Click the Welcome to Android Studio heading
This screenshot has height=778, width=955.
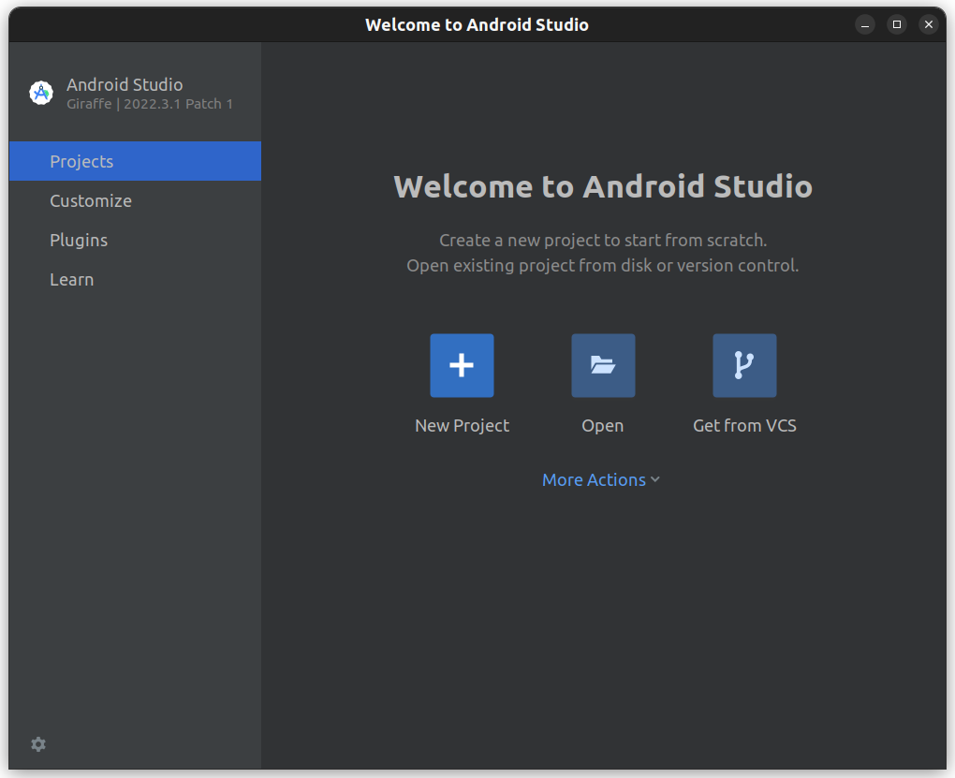tap(603, 186)
